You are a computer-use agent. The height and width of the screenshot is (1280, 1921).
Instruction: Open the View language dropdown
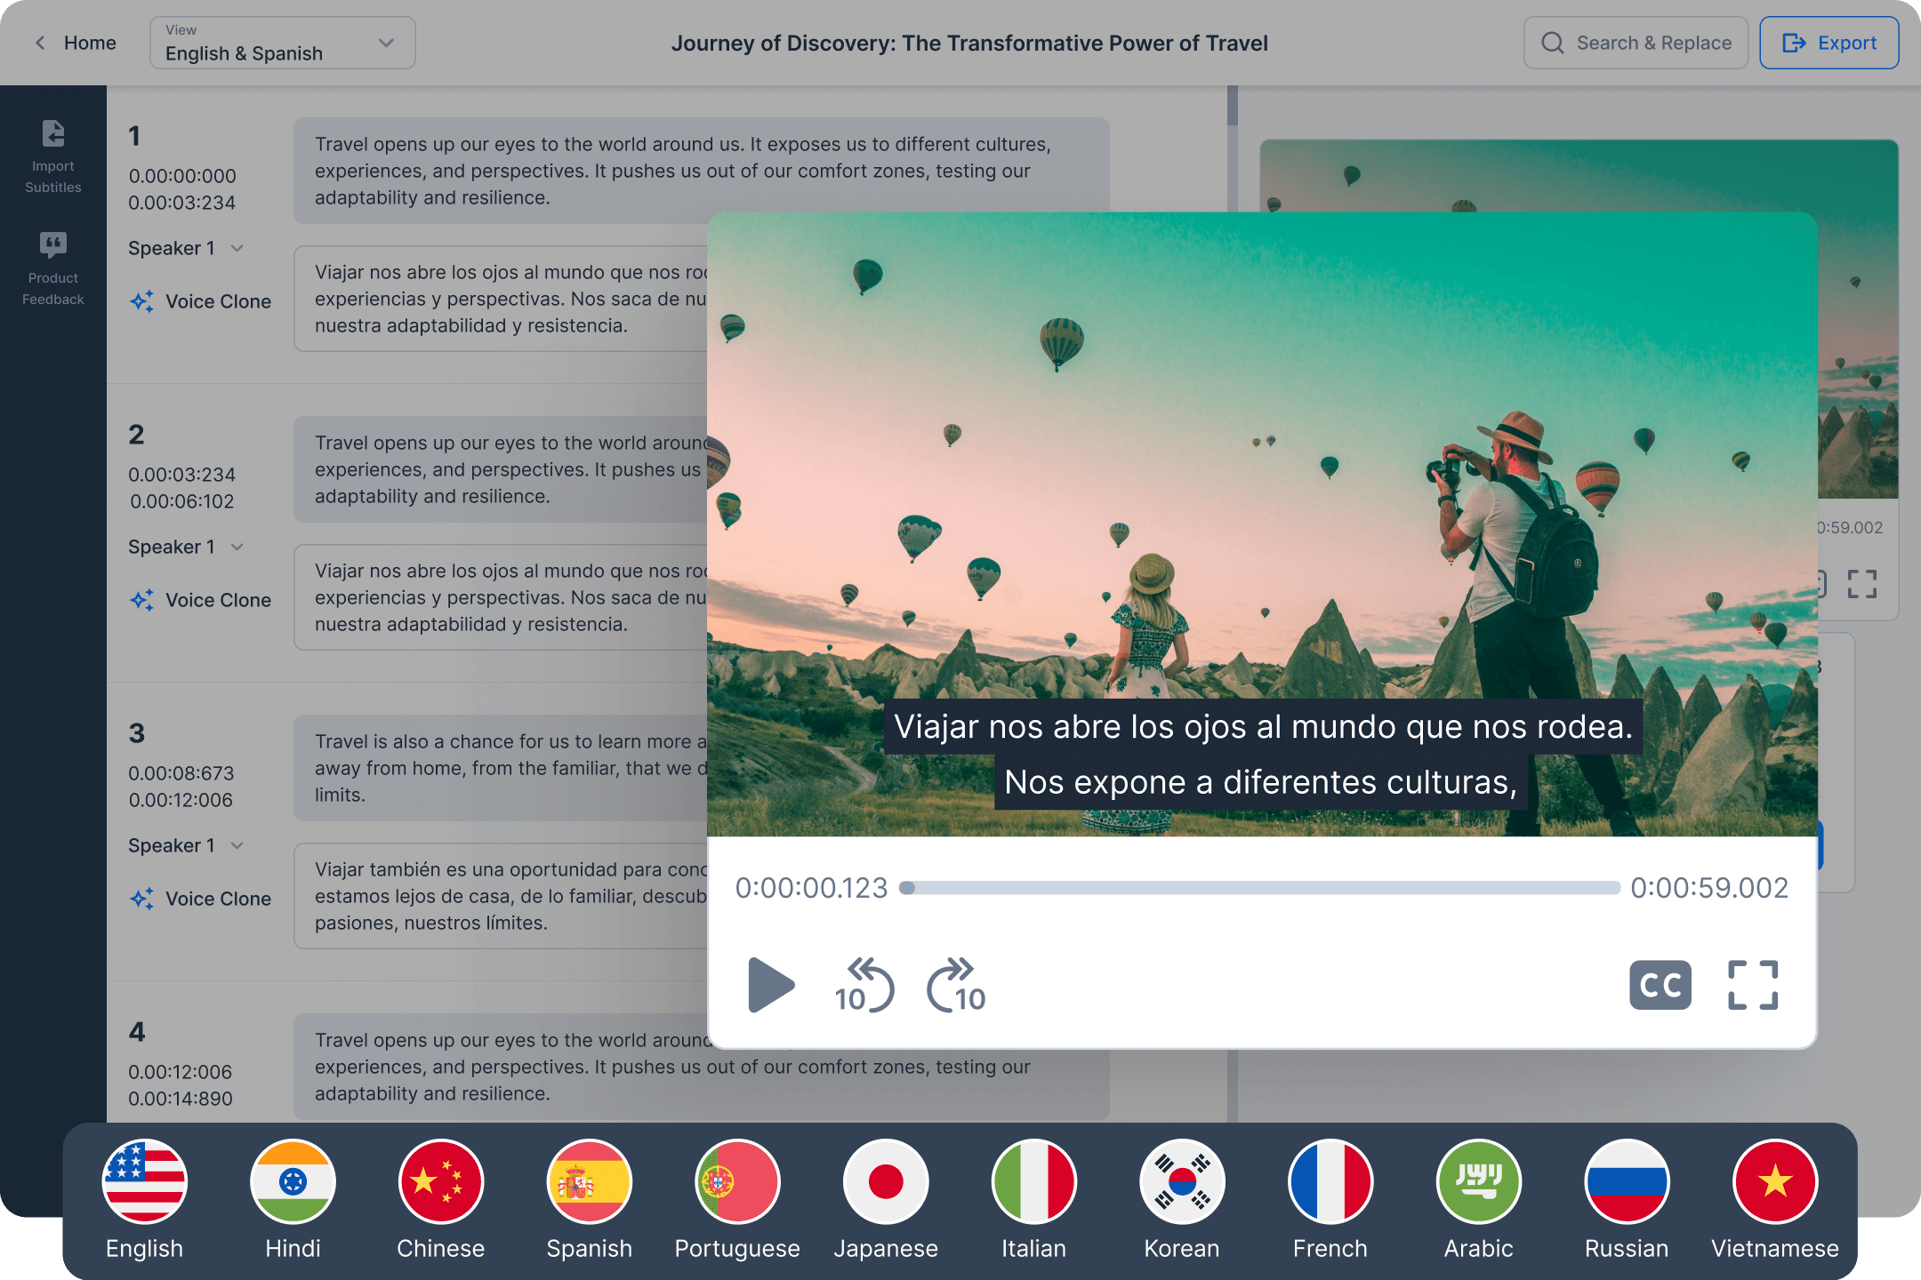[282, 42]
